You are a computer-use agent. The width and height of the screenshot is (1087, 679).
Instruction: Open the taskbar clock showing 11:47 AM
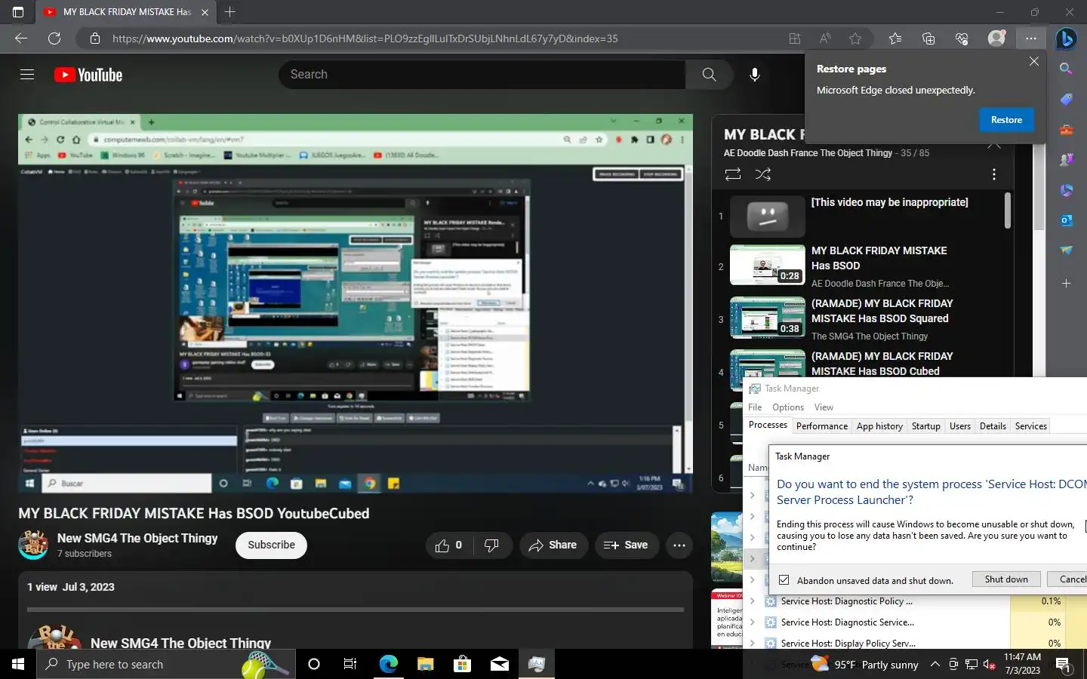(1022, 664)
